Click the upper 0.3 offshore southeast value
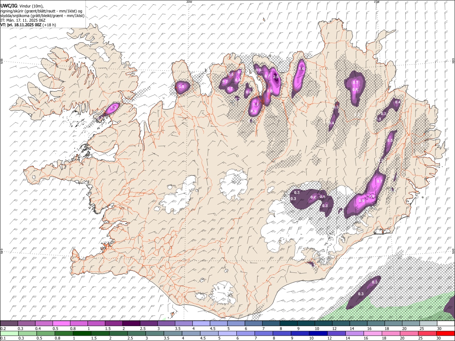The image size is (455, 341). (x=375, y=282)
